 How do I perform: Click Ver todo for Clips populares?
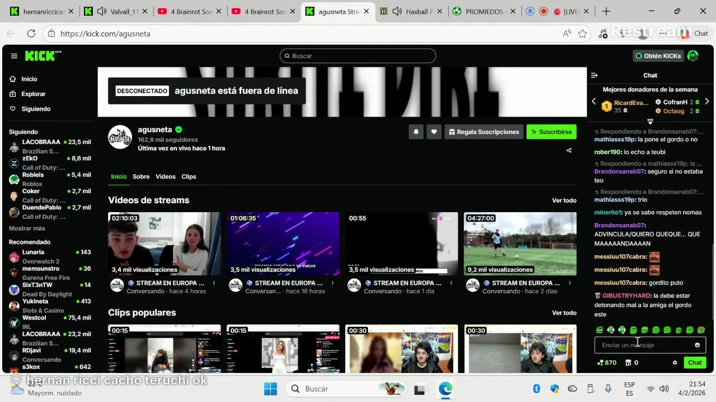click(x=564, y=313)
